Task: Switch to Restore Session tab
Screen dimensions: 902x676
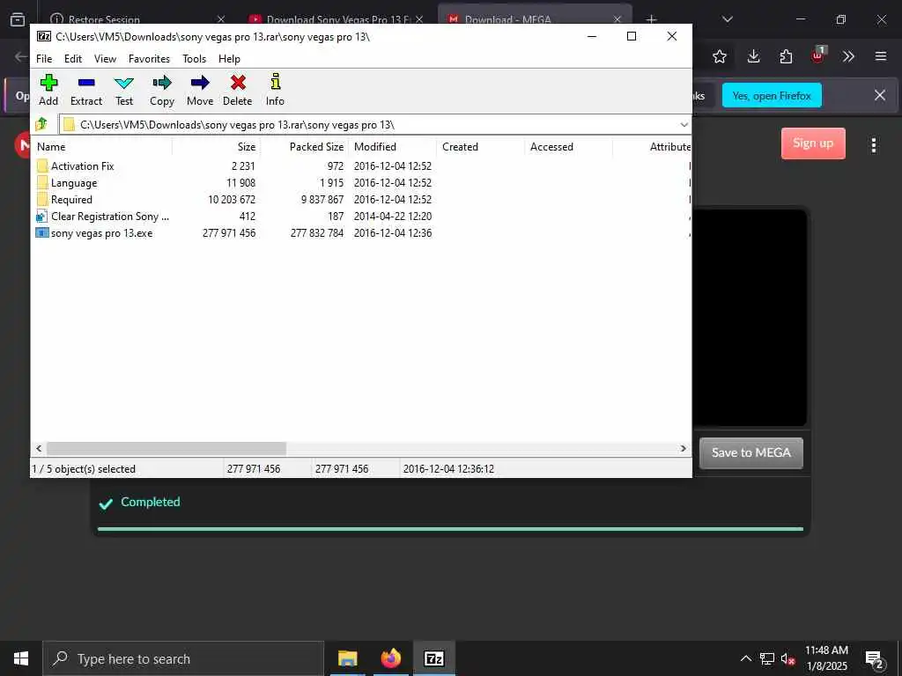Action: 104,19
